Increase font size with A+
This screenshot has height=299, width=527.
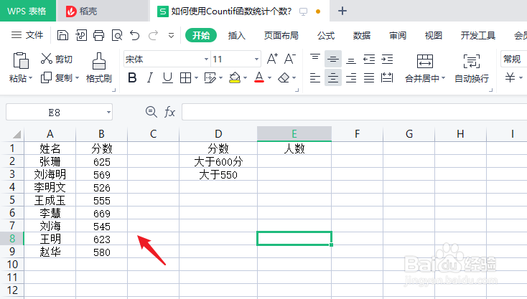(272, 59)
